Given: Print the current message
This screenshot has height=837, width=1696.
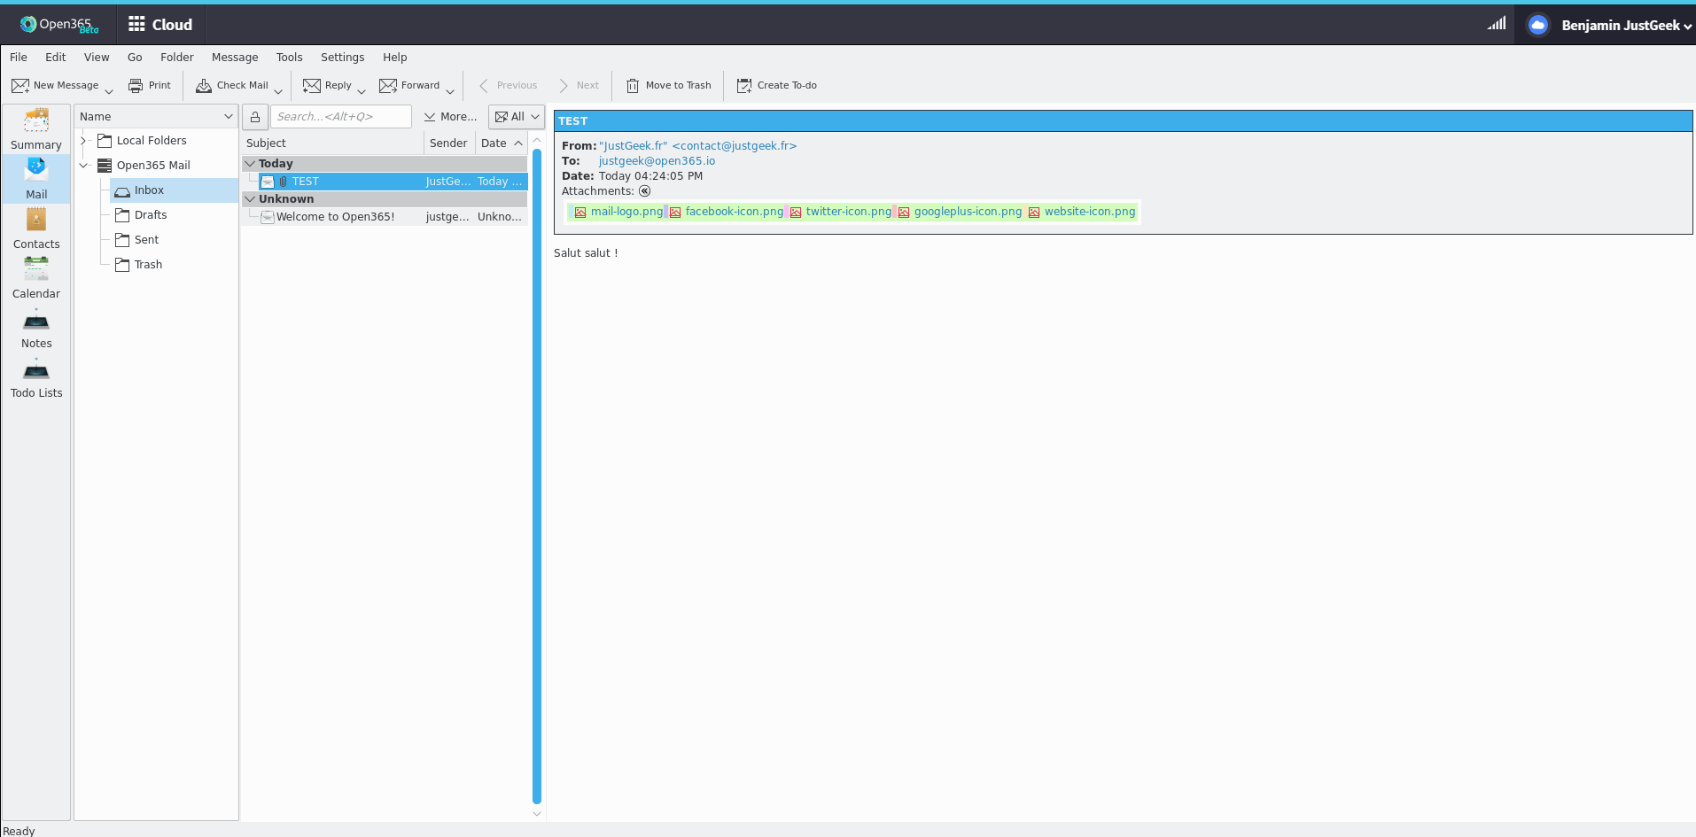Looking at the screenshot, I should [150, 85].
